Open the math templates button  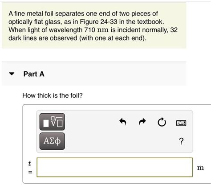pyautogui.click(x=52, y=122)
